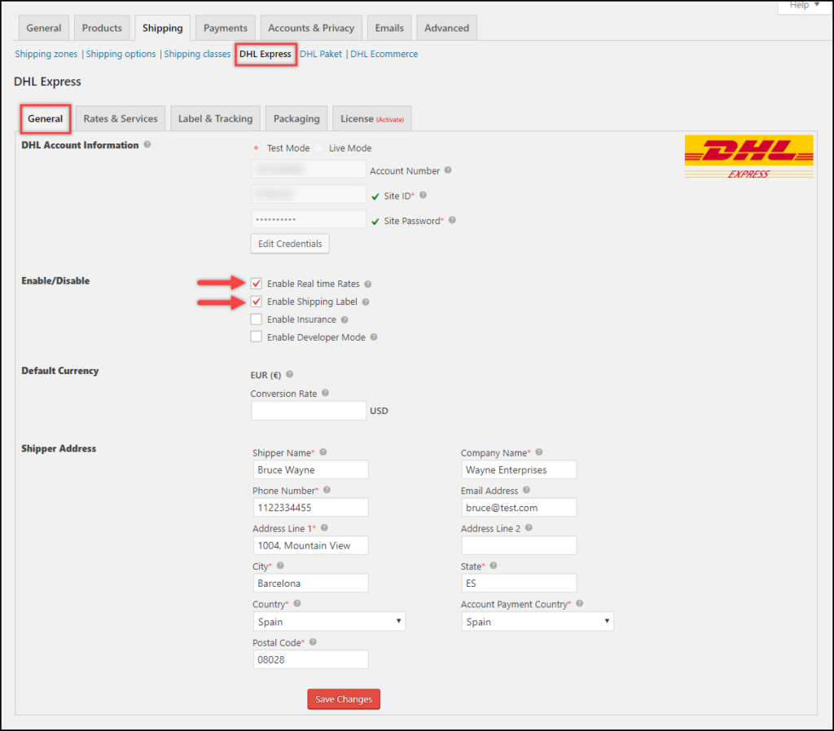Viewport: 834px width, 731px height.
Task: Open the Country dropdown showing Spain
Action: tap(329, 621)
